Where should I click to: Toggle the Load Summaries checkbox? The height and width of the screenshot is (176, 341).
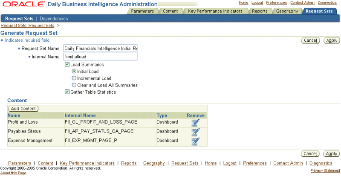[x=67, y=64]
